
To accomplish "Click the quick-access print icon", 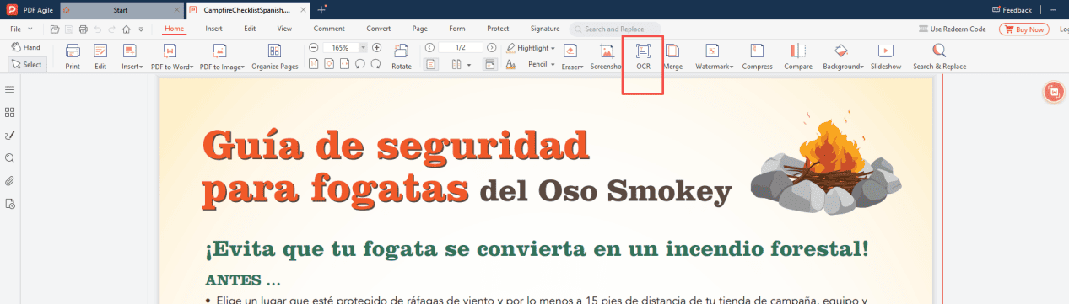I will 83,29.
